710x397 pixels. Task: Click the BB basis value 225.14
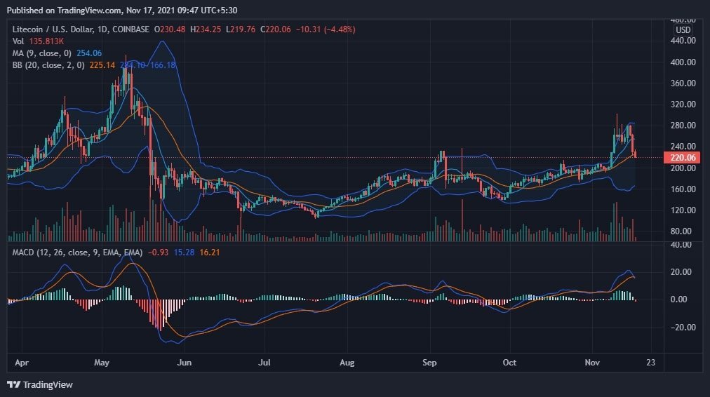coord(102,65)
